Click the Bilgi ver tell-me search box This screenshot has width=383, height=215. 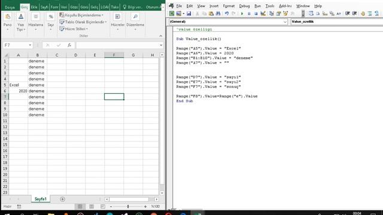coord(132,7)
